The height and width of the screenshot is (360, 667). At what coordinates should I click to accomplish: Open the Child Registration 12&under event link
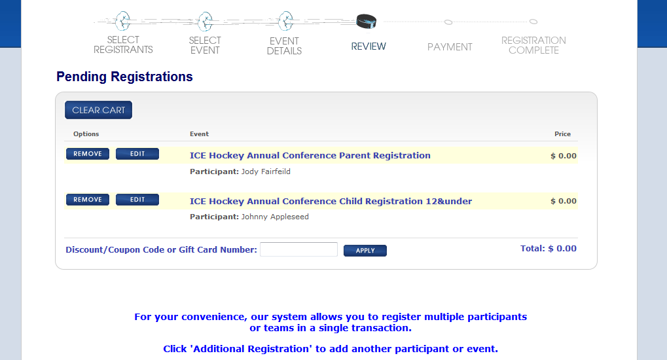(x=331, y=202)
